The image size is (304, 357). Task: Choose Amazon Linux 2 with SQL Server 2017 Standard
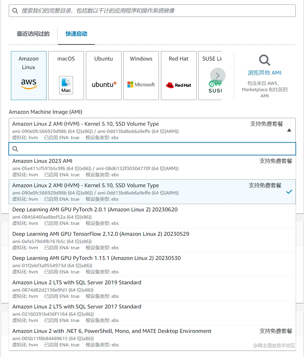click(152, 313)
